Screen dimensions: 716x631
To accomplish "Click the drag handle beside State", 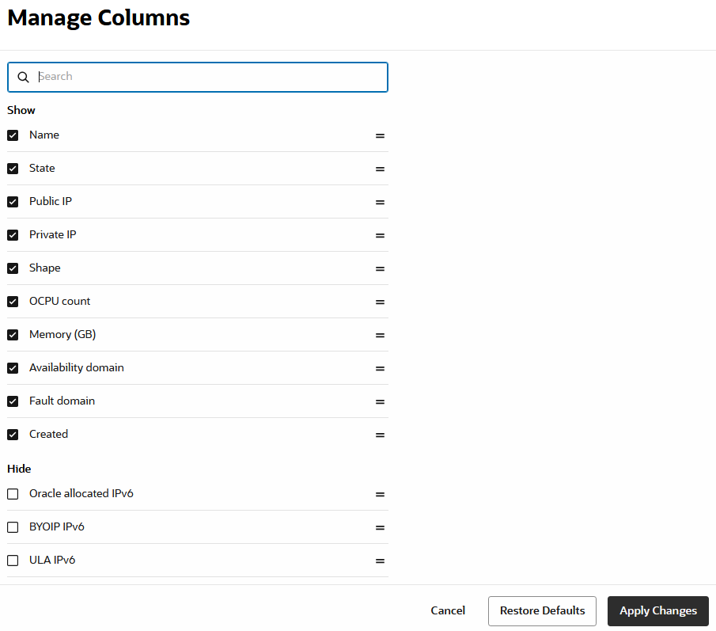I will (x=380, y=169).
